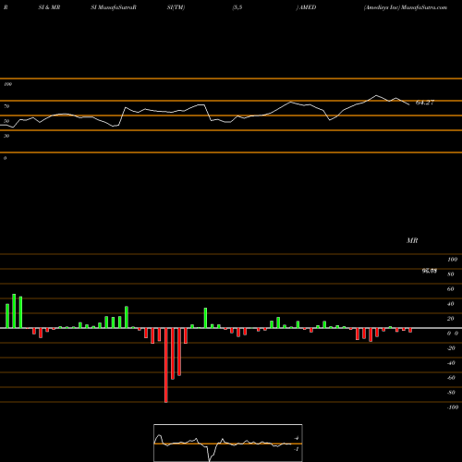Click the "70" level label on RSI panel
462x462 pixels.
coord(6,106)
